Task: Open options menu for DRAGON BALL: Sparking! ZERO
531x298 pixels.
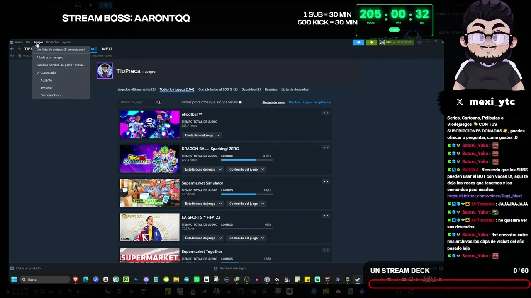Action: coord(326,147)
